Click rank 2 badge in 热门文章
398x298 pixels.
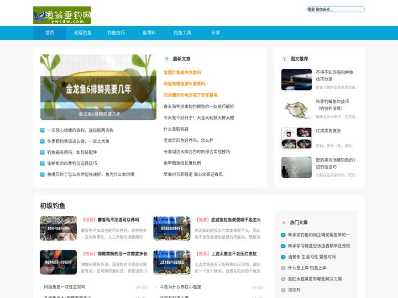[283, 246]
